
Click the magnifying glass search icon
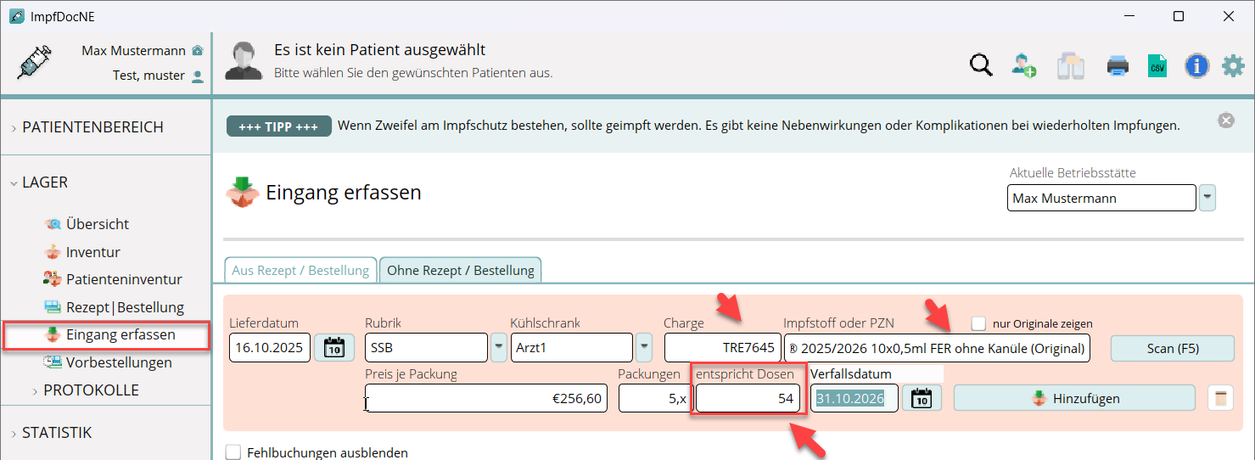point(981,65)
